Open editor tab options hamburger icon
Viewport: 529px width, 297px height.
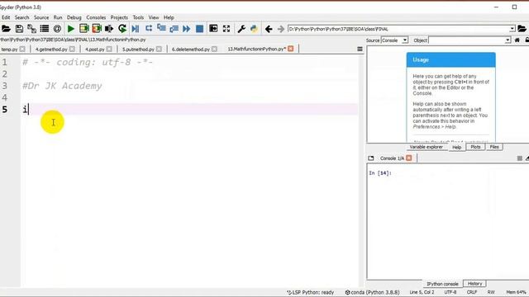(x=360, y=49)
